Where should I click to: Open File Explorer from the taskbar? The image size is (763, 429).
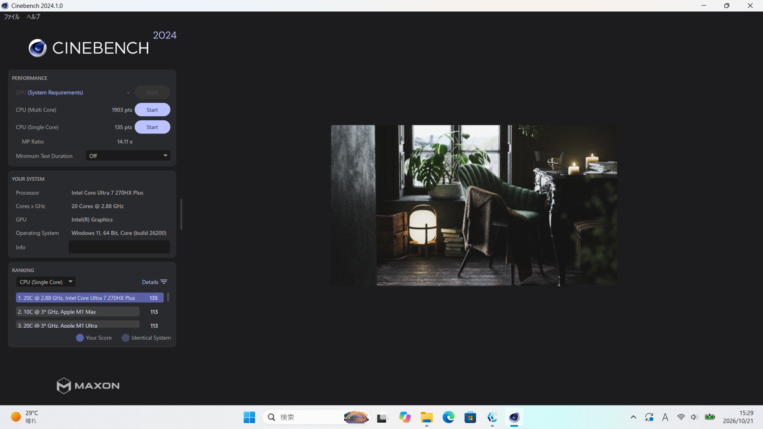[x=426, y=417]
